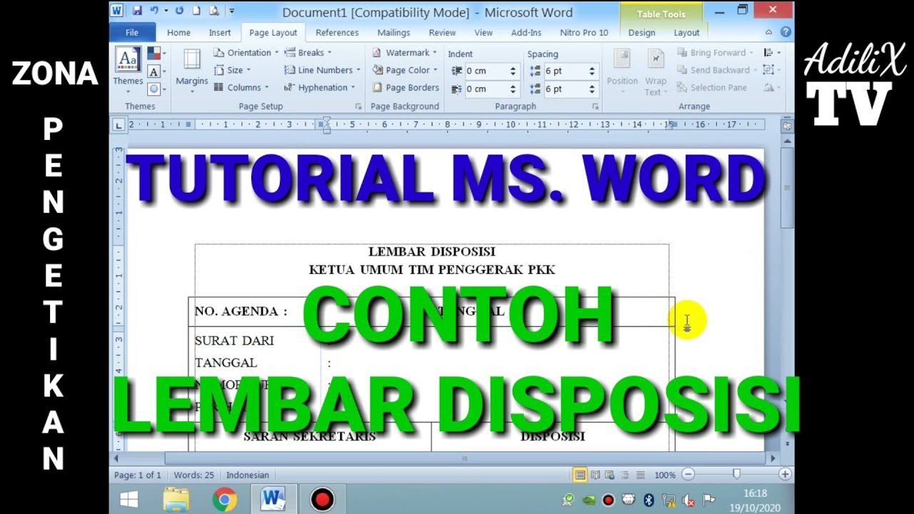
Task: Launch Google Chrome from the taskbar
Action: (224, 499)
